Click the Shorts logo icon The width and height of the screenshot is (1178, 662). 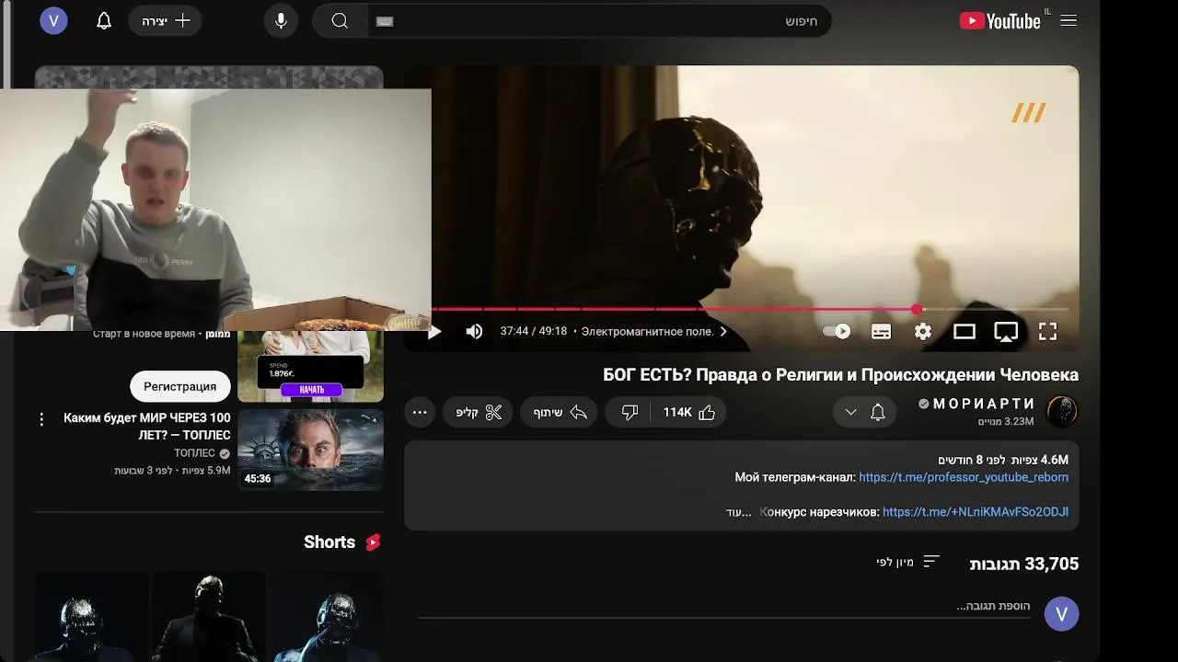click(x=373, y=542)
